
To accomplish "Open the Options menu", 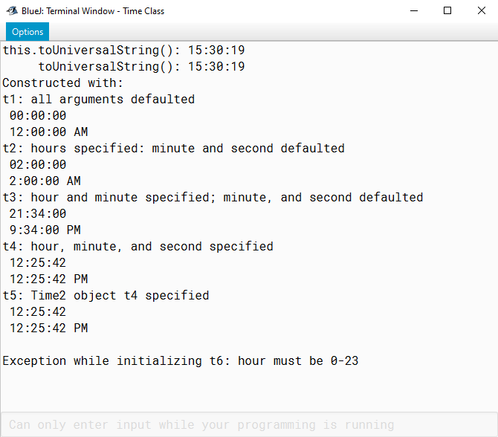I will point(28,32).
